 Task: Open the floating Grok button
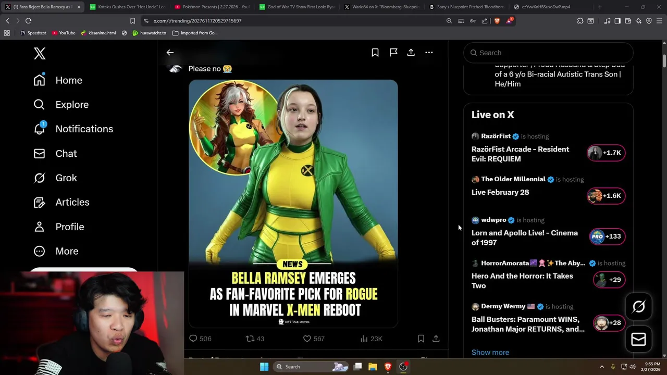[x=638, y=307]
